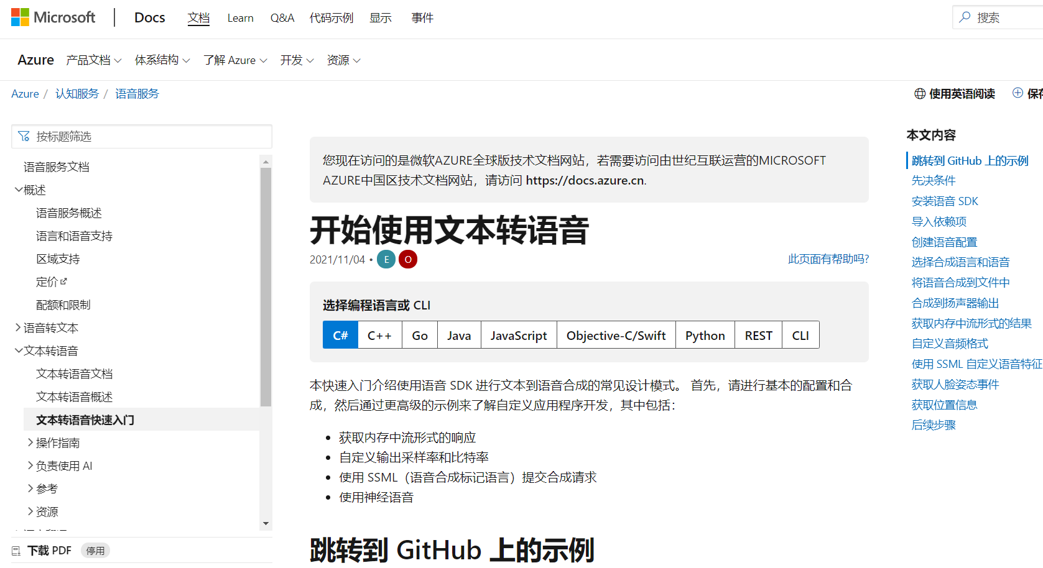Expand the 语音转文本 tree section

19,328
